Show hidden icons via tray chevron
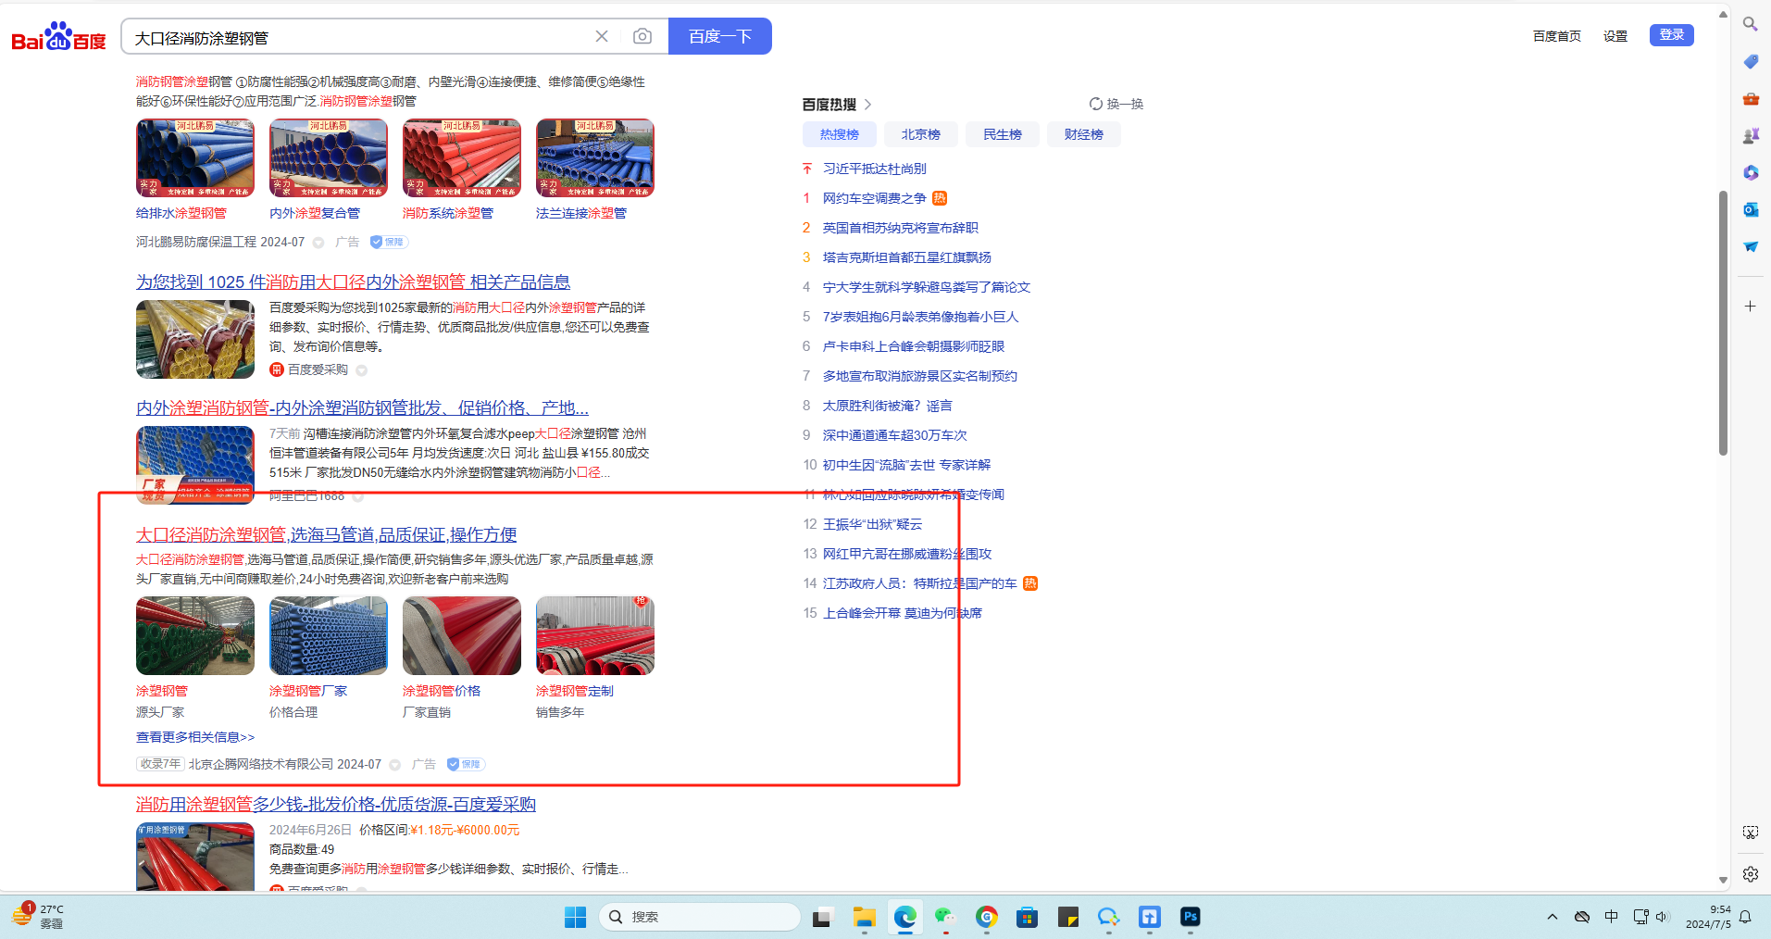Screen dimensions: 1771x939 pos(1552,917)
